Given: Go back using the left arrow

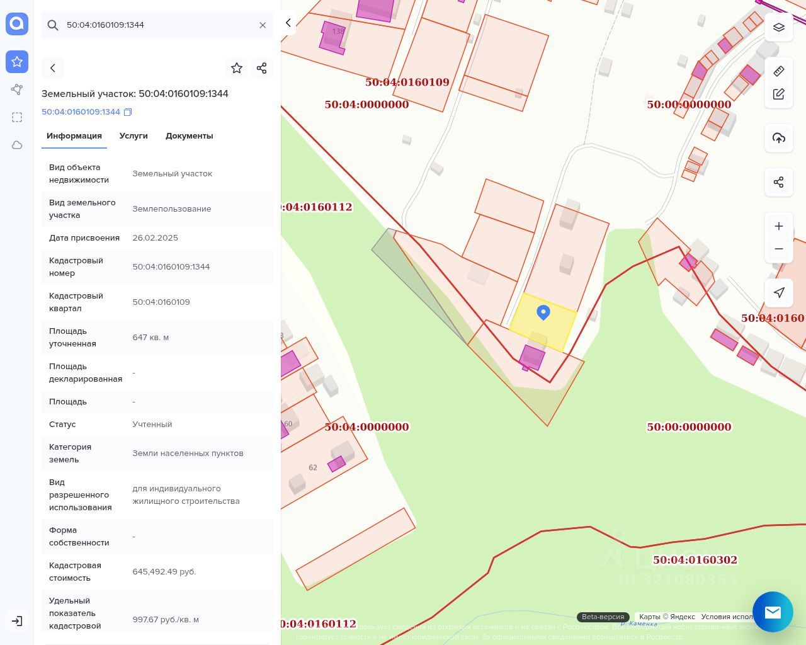Looking at the screenshot, I should 53,68.
